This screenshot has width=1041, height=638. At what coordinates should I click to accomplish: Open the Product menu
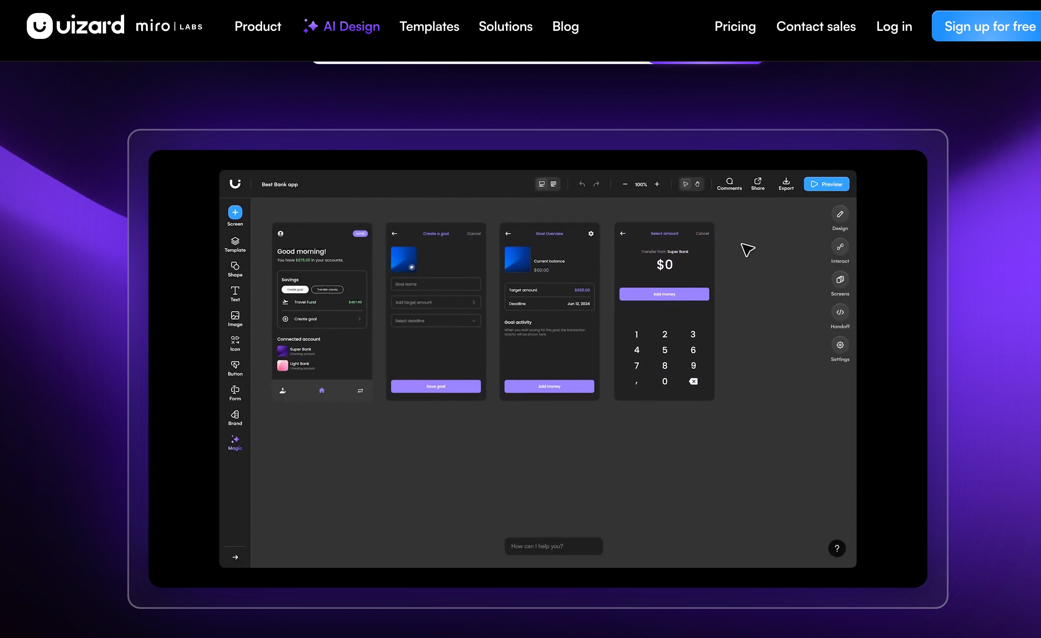coord(258,26)
